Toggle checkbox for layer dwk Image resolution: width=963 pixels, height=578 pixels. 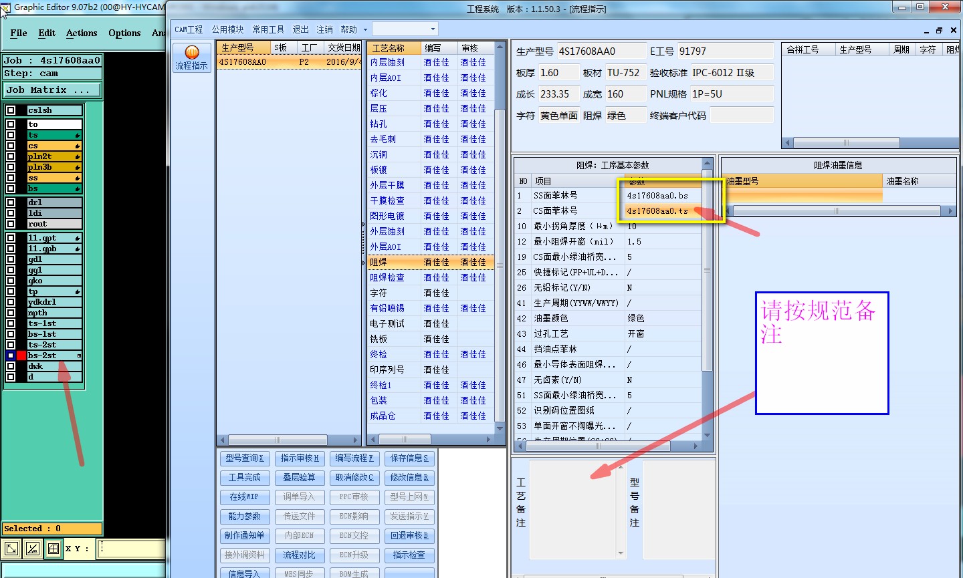(11, 366)
